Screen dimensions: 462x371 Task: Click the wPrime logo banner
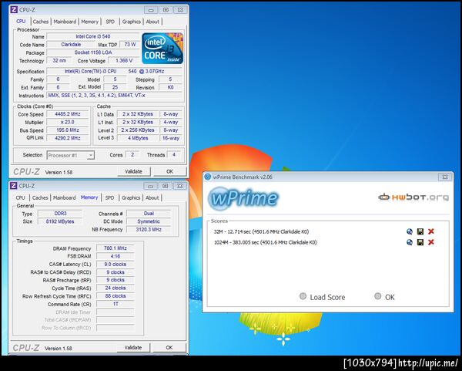(x=243, y=198)
